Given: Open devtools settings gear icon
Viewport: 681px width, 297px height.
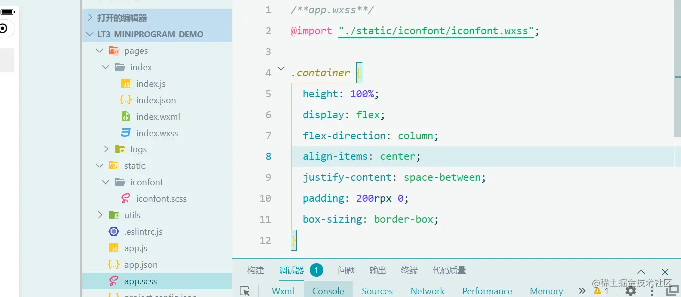Looking at the screenshot, I should coord(631,291).
